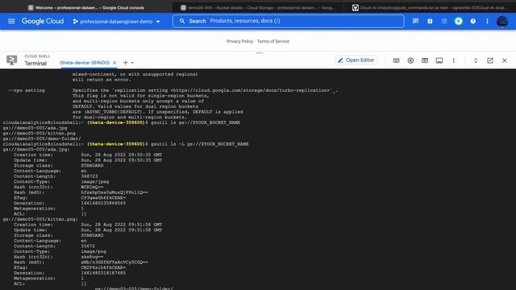
Task: Open Cloud Shell in a new window
Action: [490, 61]
